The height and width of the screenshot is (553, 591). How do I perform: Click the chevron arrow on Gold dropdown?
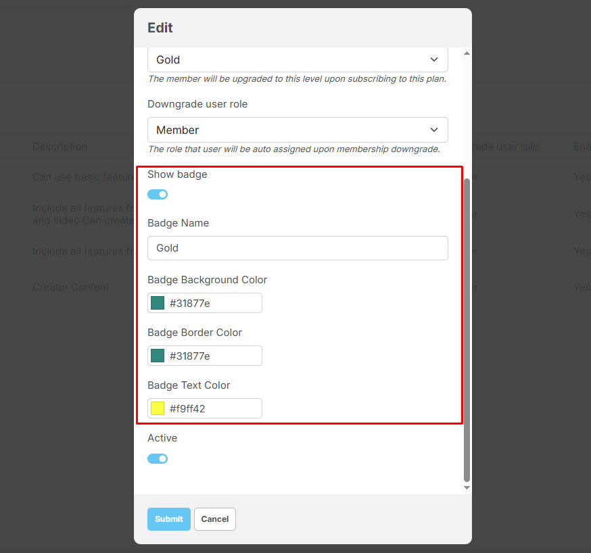(434, 59)
